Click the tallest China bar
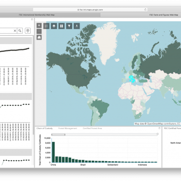181x181 pixels. click(x=53, y=152)
